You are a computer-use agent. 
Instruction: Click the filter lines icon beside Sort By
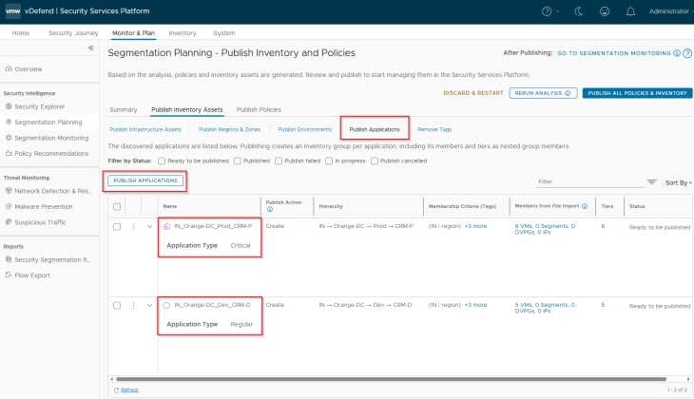pyautogui.click(x=651, y=181)
